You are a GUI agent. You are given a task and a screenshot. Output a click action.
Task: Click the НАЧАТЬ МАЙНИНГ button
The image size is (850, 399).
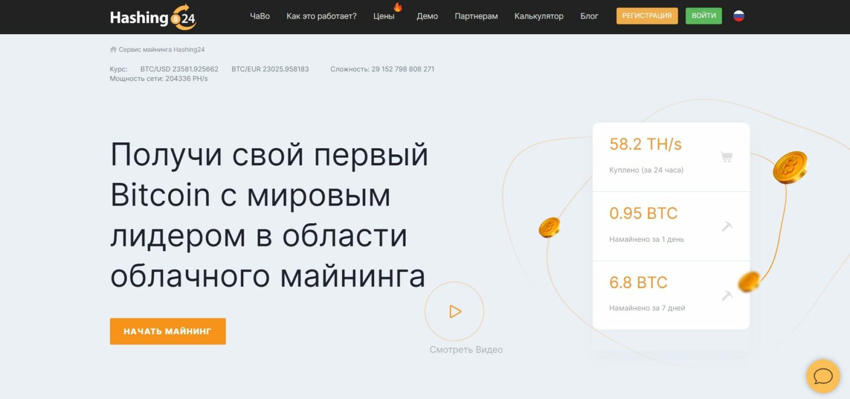coord(168,332)
